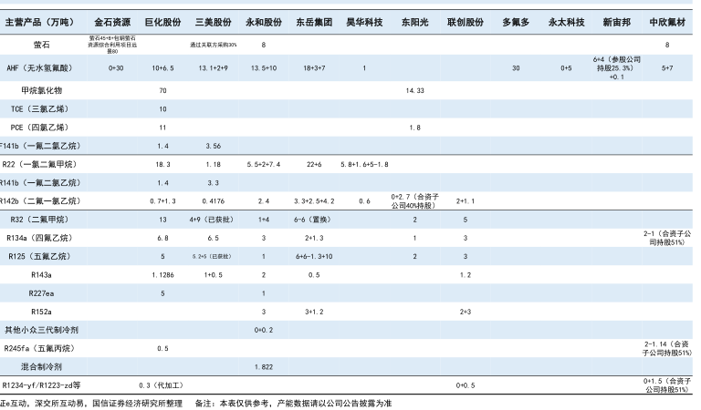The image size is (701, 410).
Task: Click the 4+9（已获批） cell in R32 row
Action: [213, 220]
